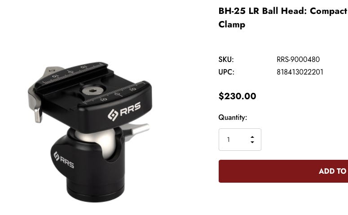The image size is (348, 215).
Task: Click the $230.00 price
Action: pyautogui.click(x=237, y=96)
